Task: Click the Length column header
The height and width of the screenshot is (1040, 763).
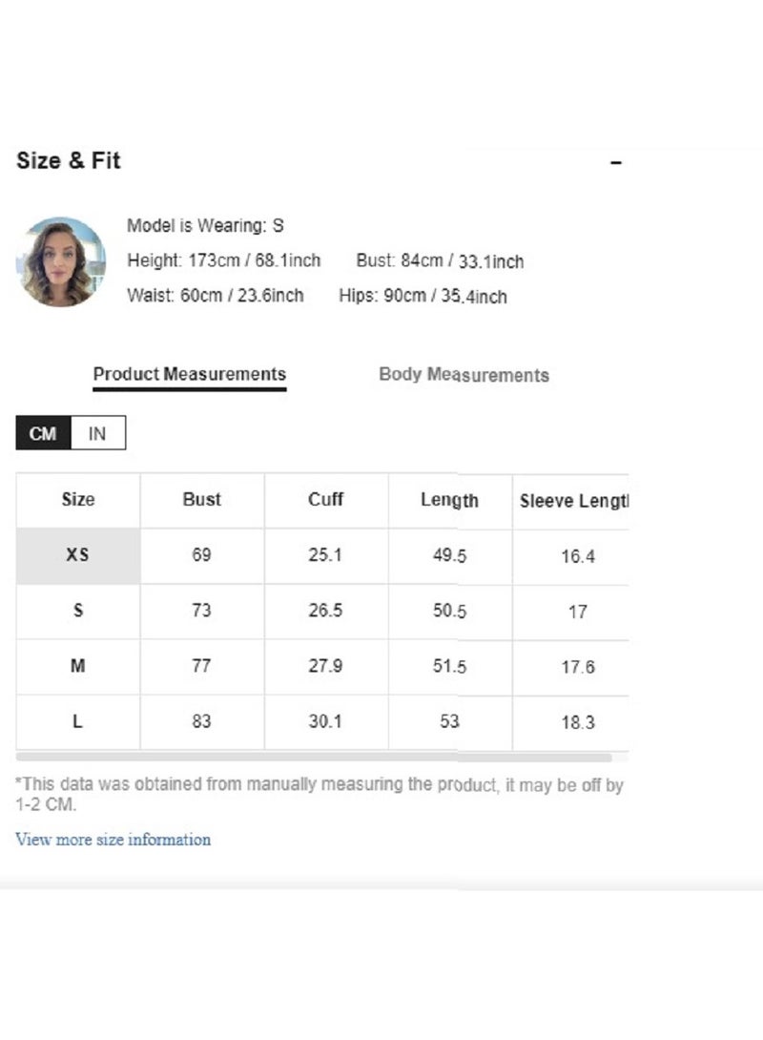Action: point(450,500)
